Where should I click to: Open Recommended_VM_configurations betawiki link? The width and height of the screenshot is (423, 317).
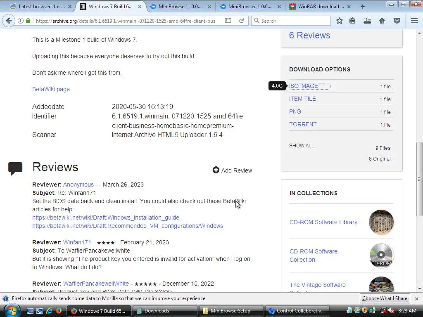[128, 226]
